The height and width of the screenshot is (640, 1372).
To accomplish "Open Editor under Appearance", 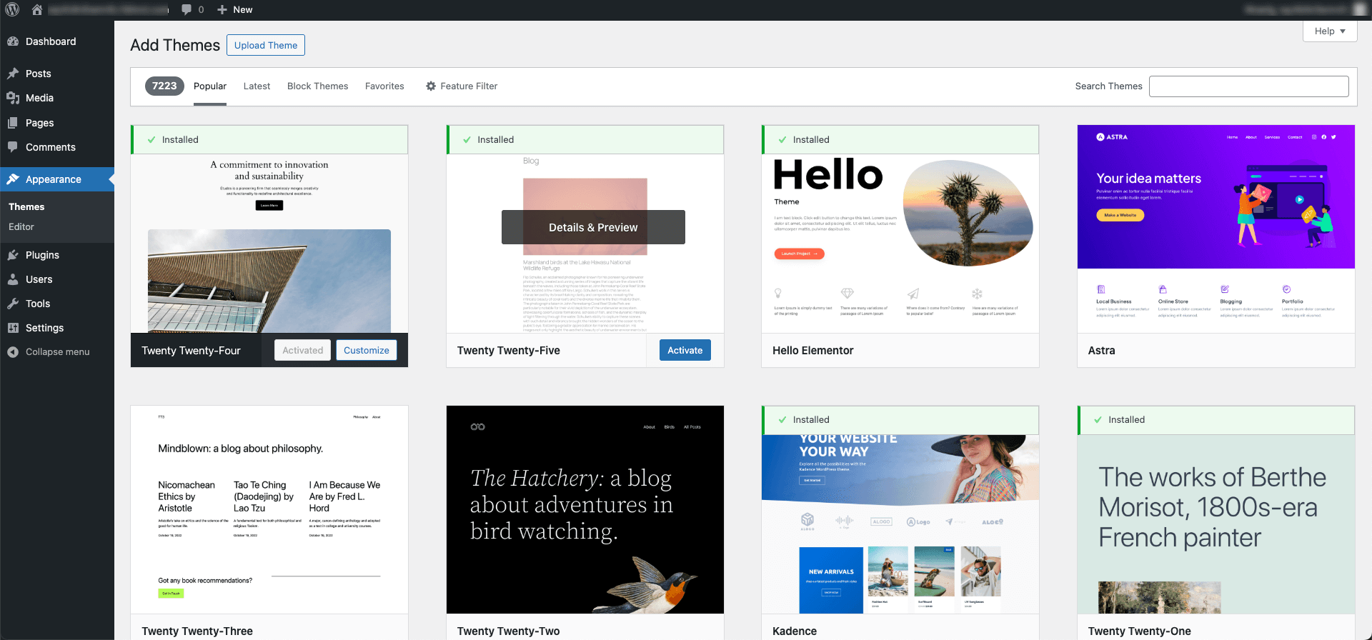I will tap(21, 227).
